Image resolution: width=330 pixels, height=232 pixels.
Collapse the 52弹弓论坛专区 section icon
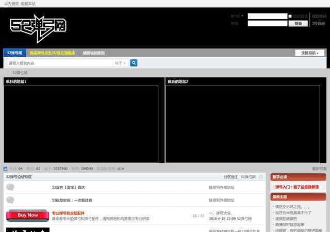[x=261, y=177]
